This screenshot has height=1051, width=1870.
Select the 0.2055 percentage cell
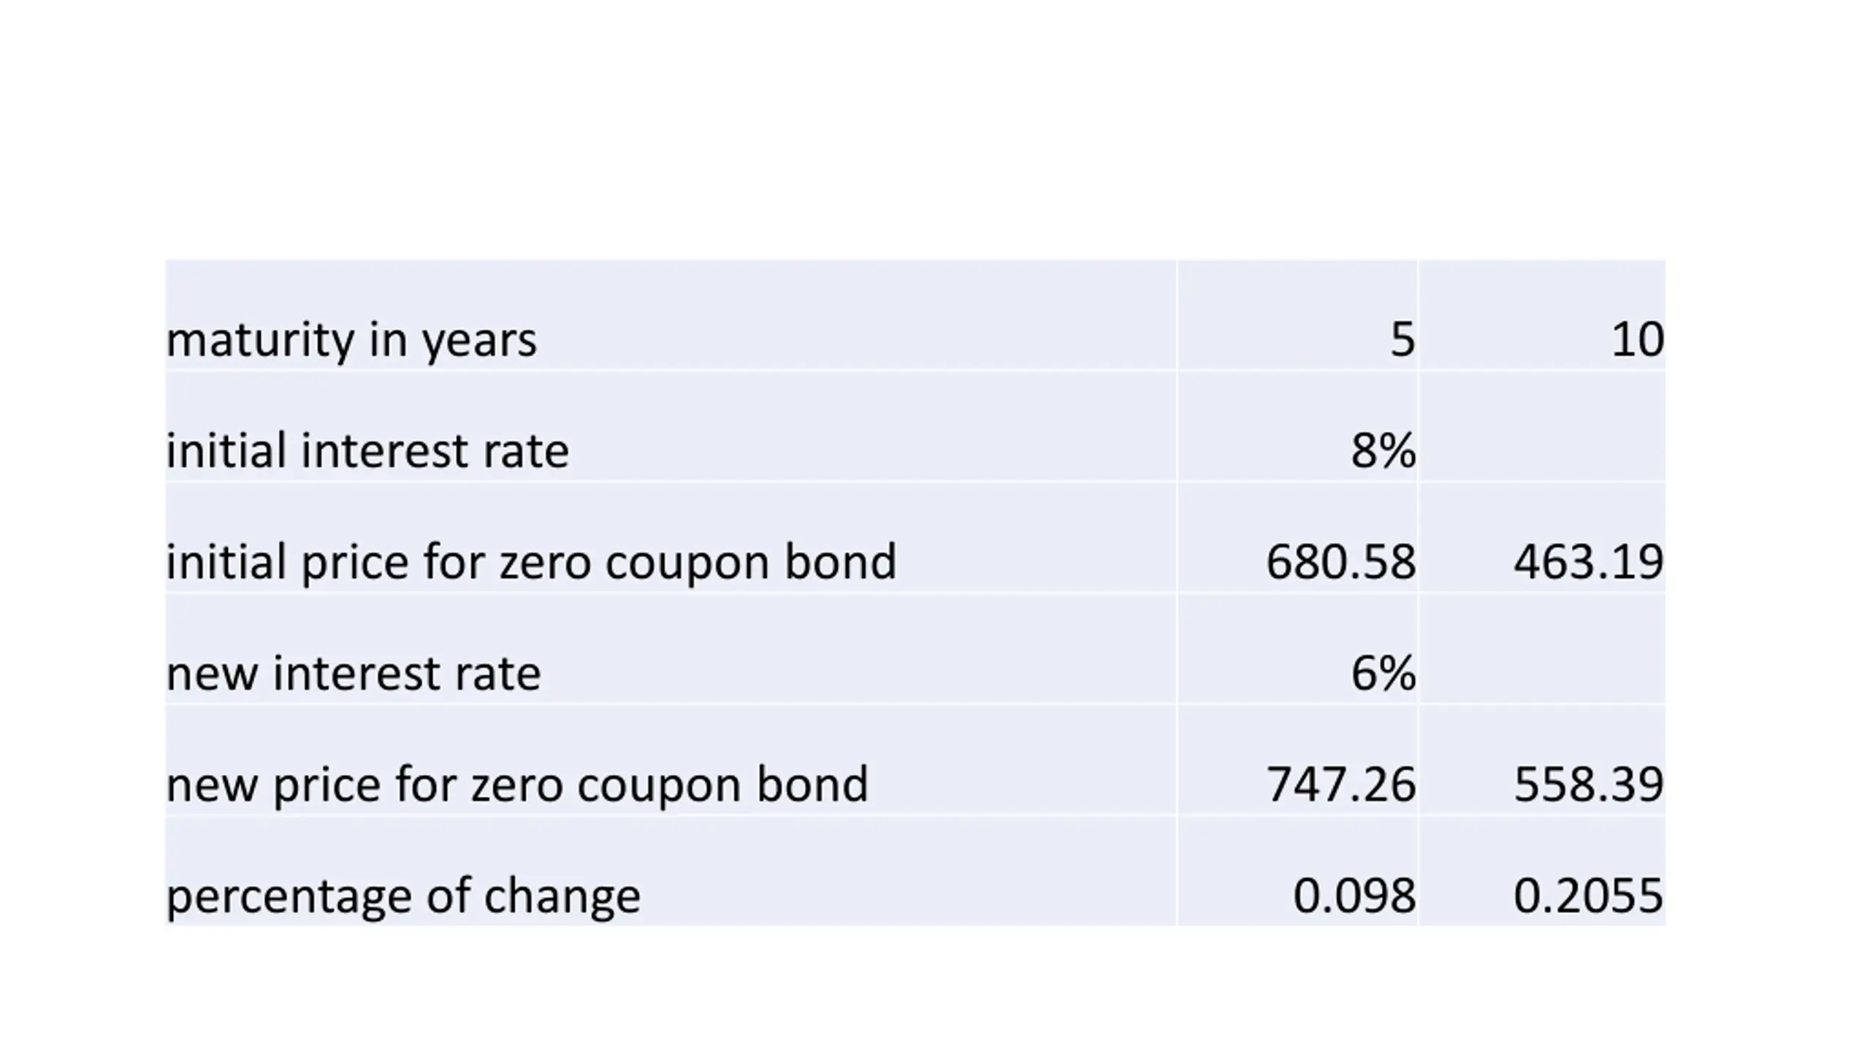coord(1542,871)
